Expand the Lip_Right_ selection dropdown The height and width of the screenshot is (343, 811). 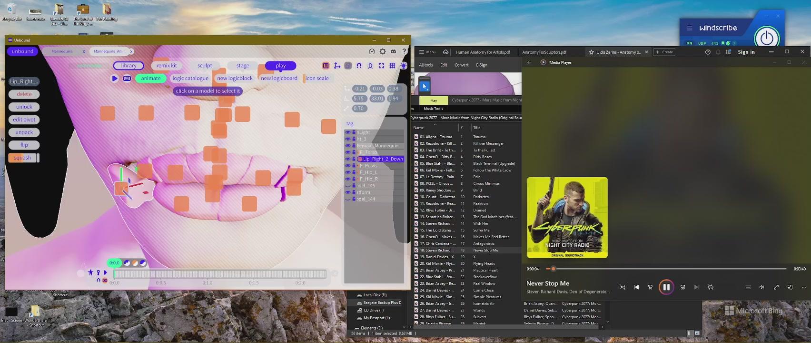pyautogui.click(x=24, y=81)
